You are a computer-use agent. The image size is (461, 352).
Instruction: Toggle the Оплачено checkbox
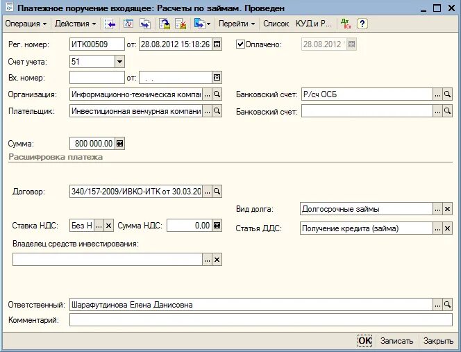(240, 44)
